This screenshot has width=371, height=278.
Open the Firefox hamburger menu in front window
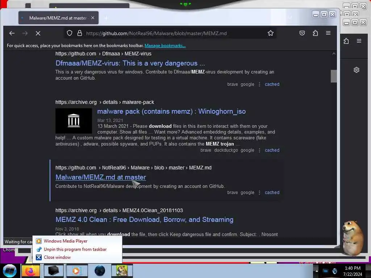328,33
